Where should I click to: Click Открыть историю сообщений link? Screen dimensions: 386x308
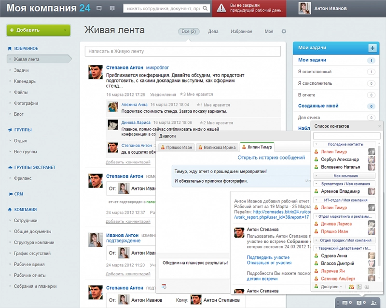point(271,158)
